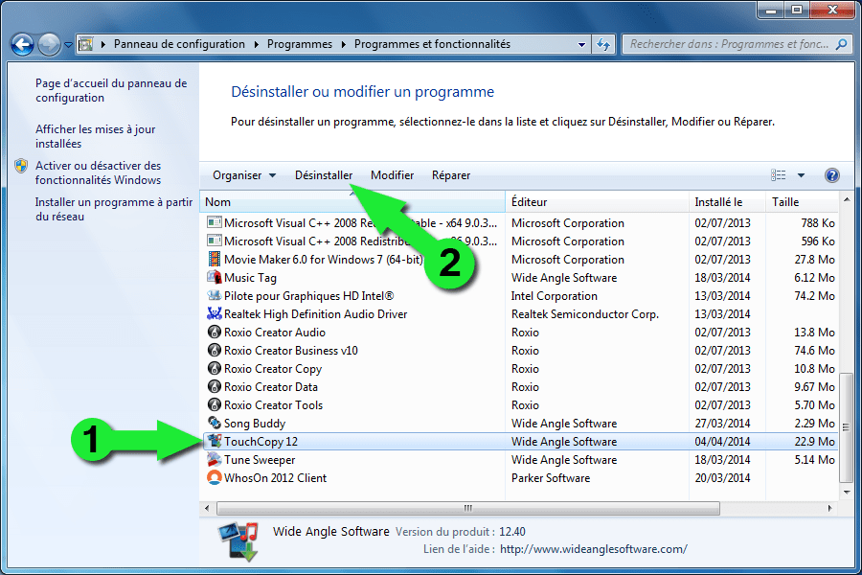Click Parker Software publisher cell
This screenshot has width=862, height=575.
click(x=551, y=478)
